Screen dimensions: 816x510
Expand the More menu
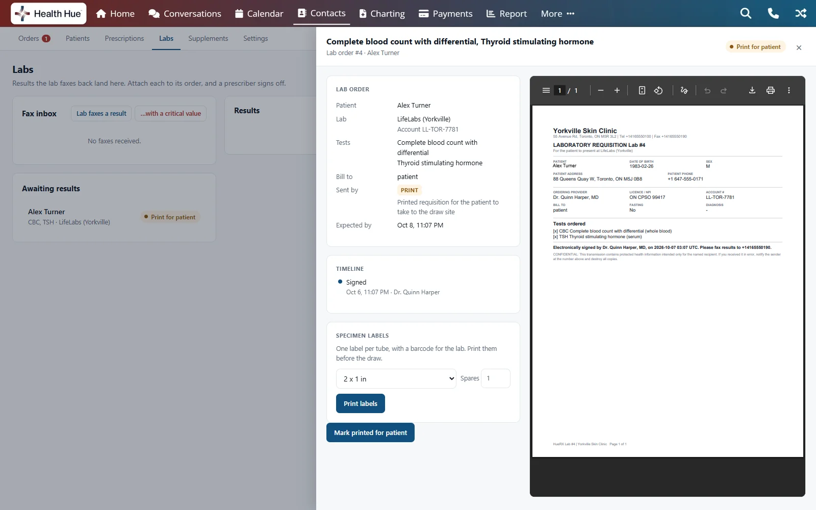tap(557, 14)
